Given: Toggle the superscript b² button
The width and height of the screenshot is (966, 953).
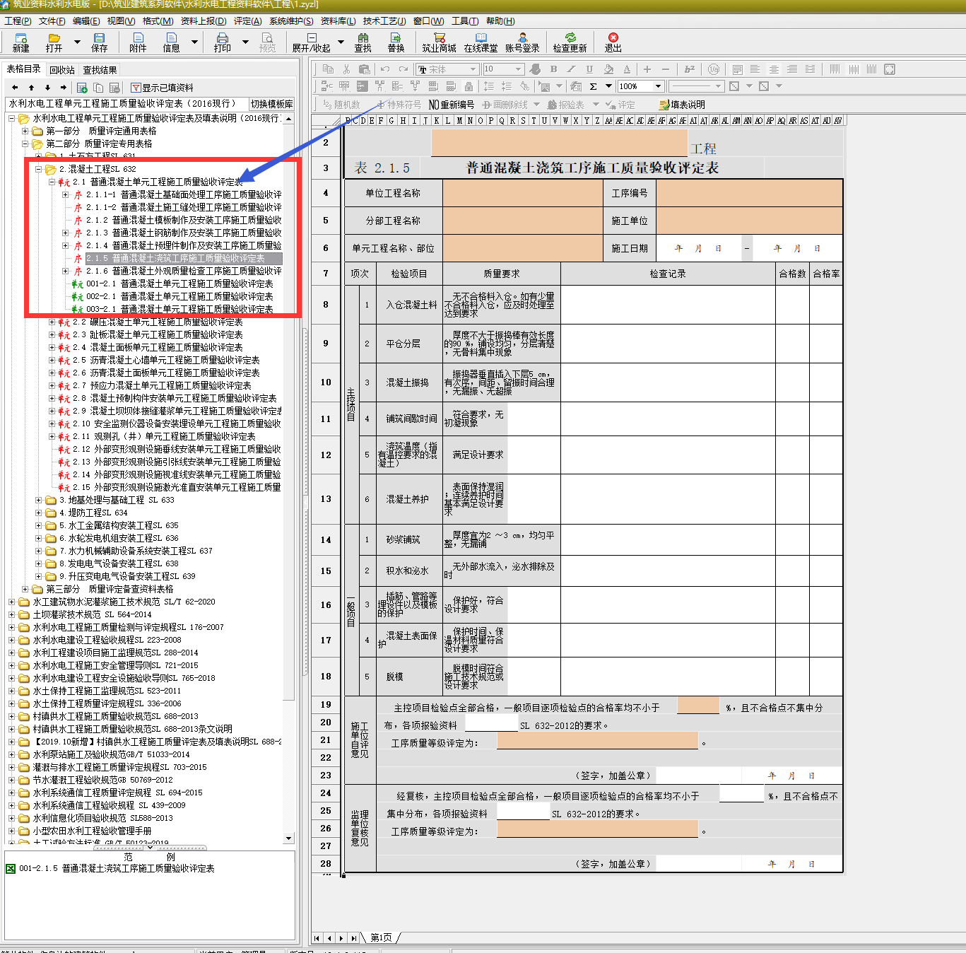Looking at the screenshot, I should click(690, 69).
